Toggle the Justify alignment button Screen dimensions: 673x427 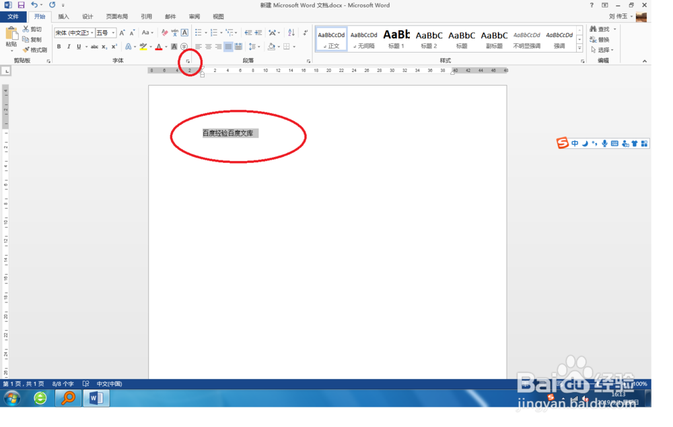(x=228, y=46)
